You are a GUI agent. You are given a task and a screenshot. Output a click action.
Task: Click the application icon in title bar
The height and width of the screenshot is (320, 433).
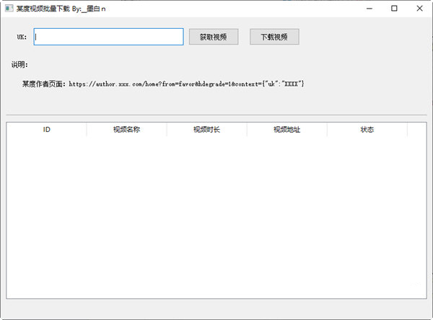point(9,8)
